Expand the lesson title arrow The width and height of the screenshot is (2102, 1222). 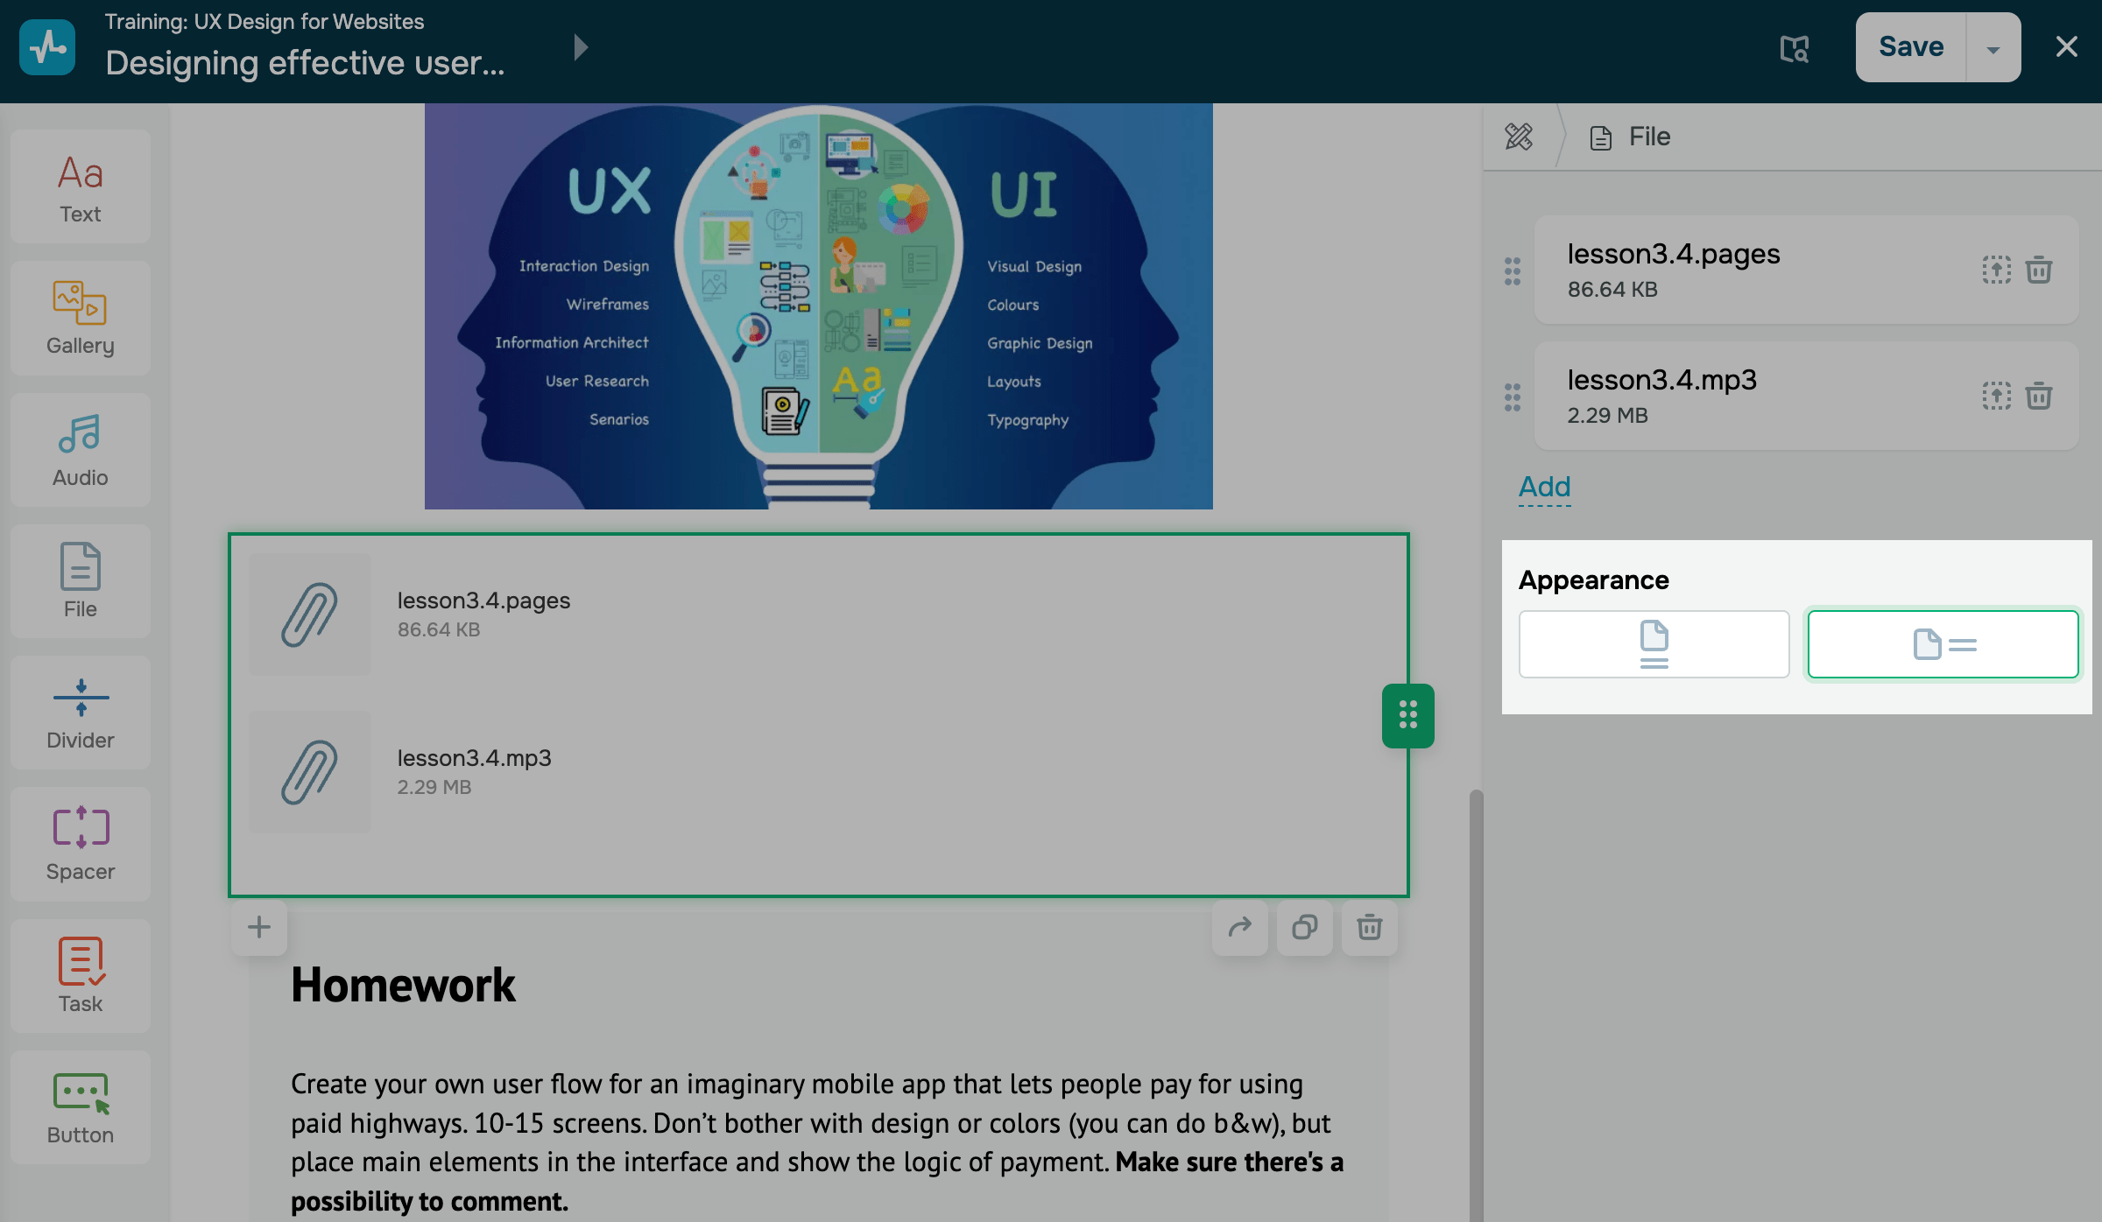coord(580,46)
